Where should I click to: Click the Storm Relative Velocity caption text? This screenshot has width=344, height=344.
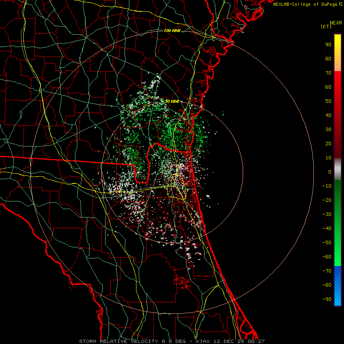(x=172, y=341)
